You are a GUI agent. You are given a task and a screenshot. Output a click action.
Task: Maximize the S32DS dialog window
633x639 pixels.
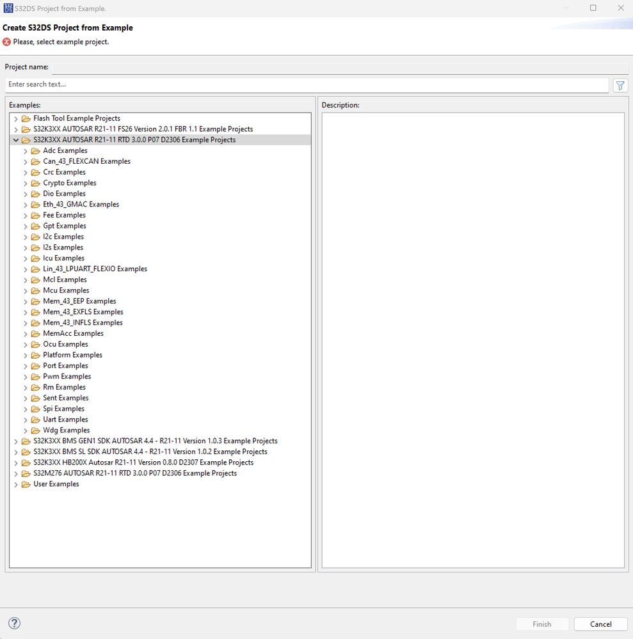pyautogui.click(x=593, y=8)
